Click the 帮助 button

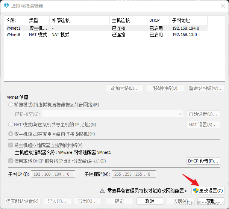click(211, 201)
